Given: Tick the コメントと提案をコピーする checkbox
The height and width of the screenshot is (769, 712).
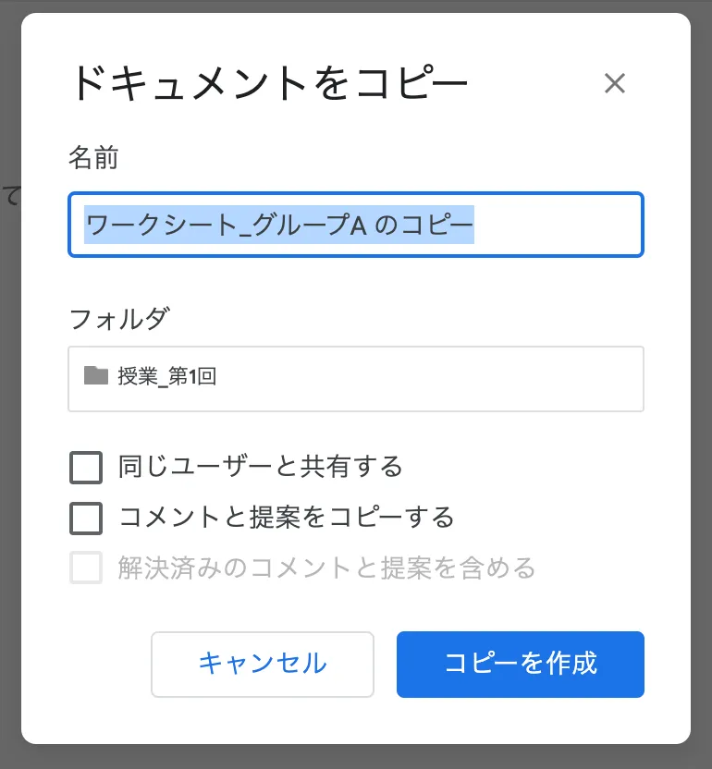Looking at the screenshot, I should (86, 518).
